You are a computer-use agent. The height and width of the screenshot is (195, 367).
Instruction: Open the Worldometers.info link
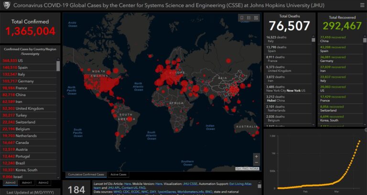190,192
